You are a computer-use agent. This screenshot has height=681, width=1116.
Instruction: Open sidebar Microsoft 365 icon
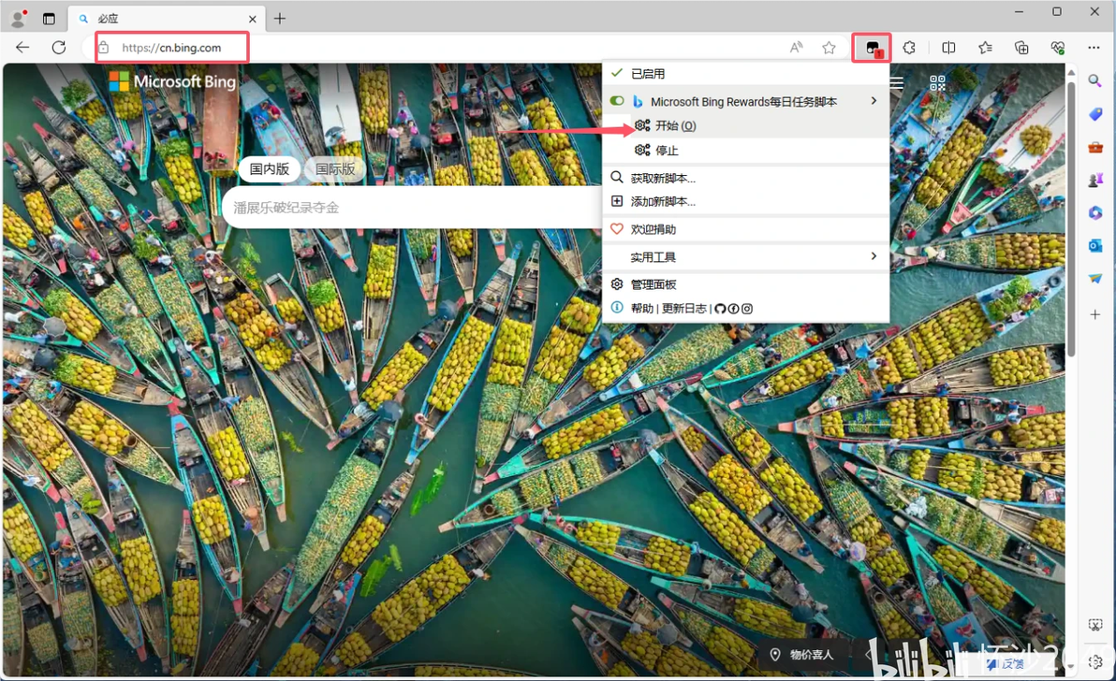tap(1095, 212)
